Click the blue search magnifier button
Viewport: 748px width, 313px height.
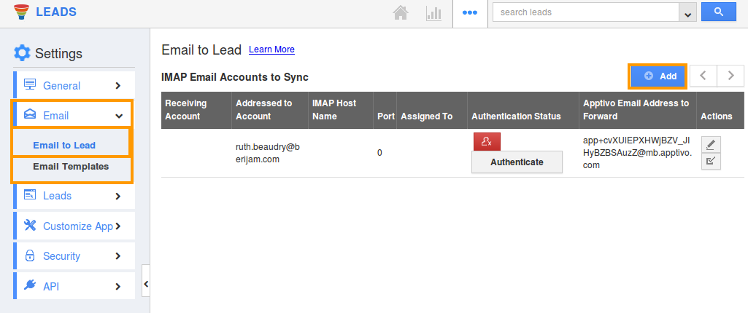point(718,12)
